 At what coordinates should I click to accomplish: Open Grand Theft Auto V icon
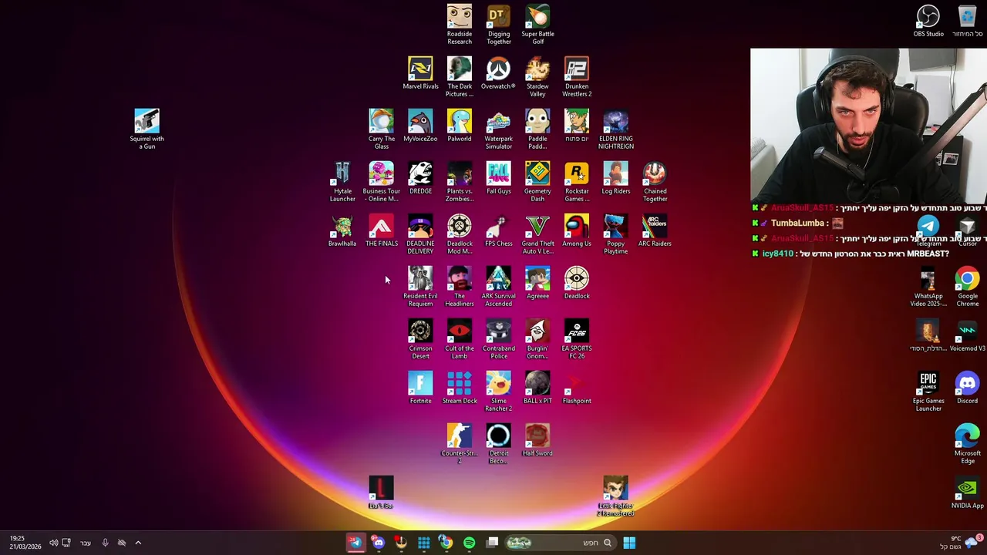coord(537,234)
